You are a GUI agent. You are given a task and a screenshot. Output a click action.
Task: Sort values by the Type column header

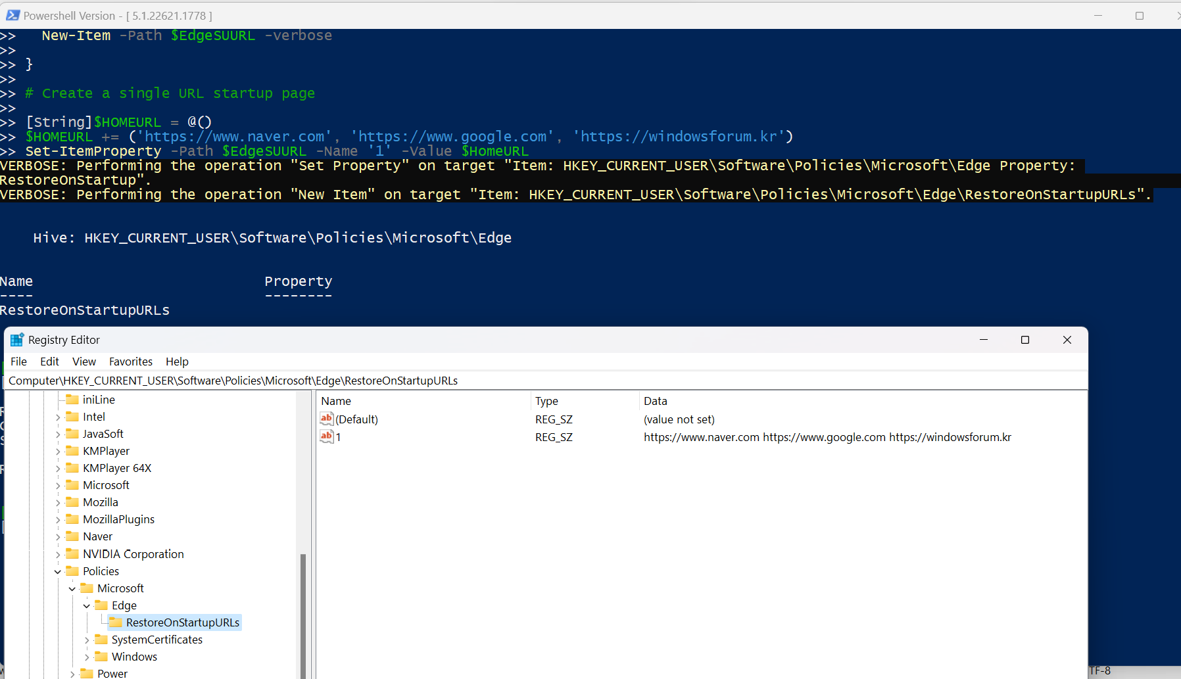tap(585, 401)
